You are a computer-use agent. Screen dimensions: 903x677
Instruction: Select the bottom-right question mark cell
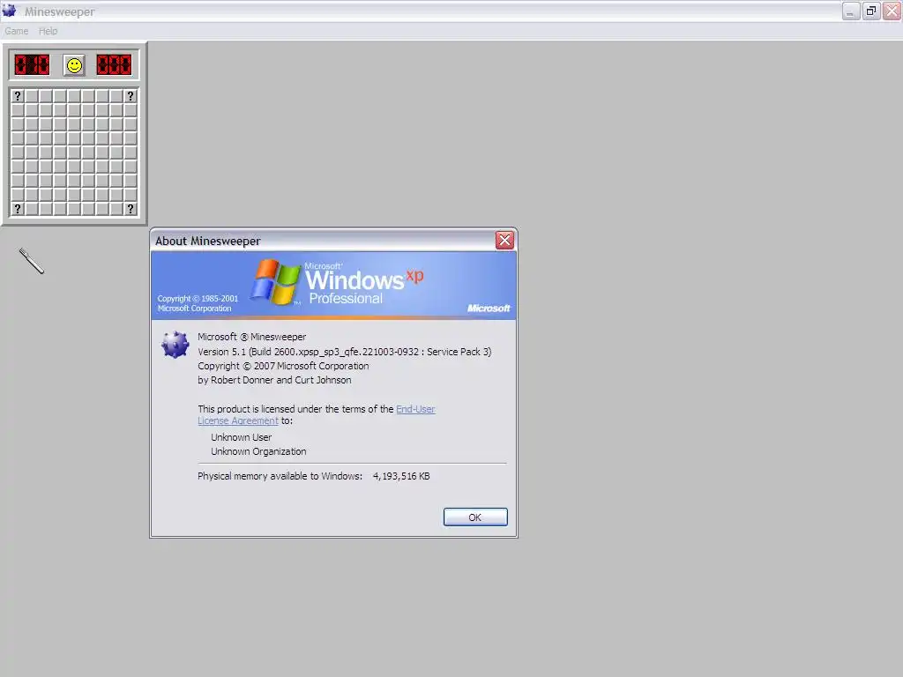coord(131,208)
